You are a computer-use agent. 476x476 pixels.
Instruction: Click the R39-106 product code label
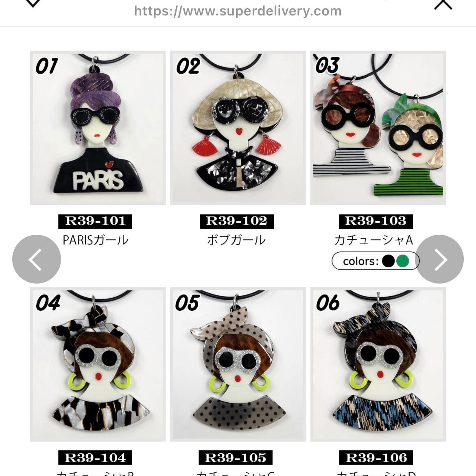coord(376,458)
